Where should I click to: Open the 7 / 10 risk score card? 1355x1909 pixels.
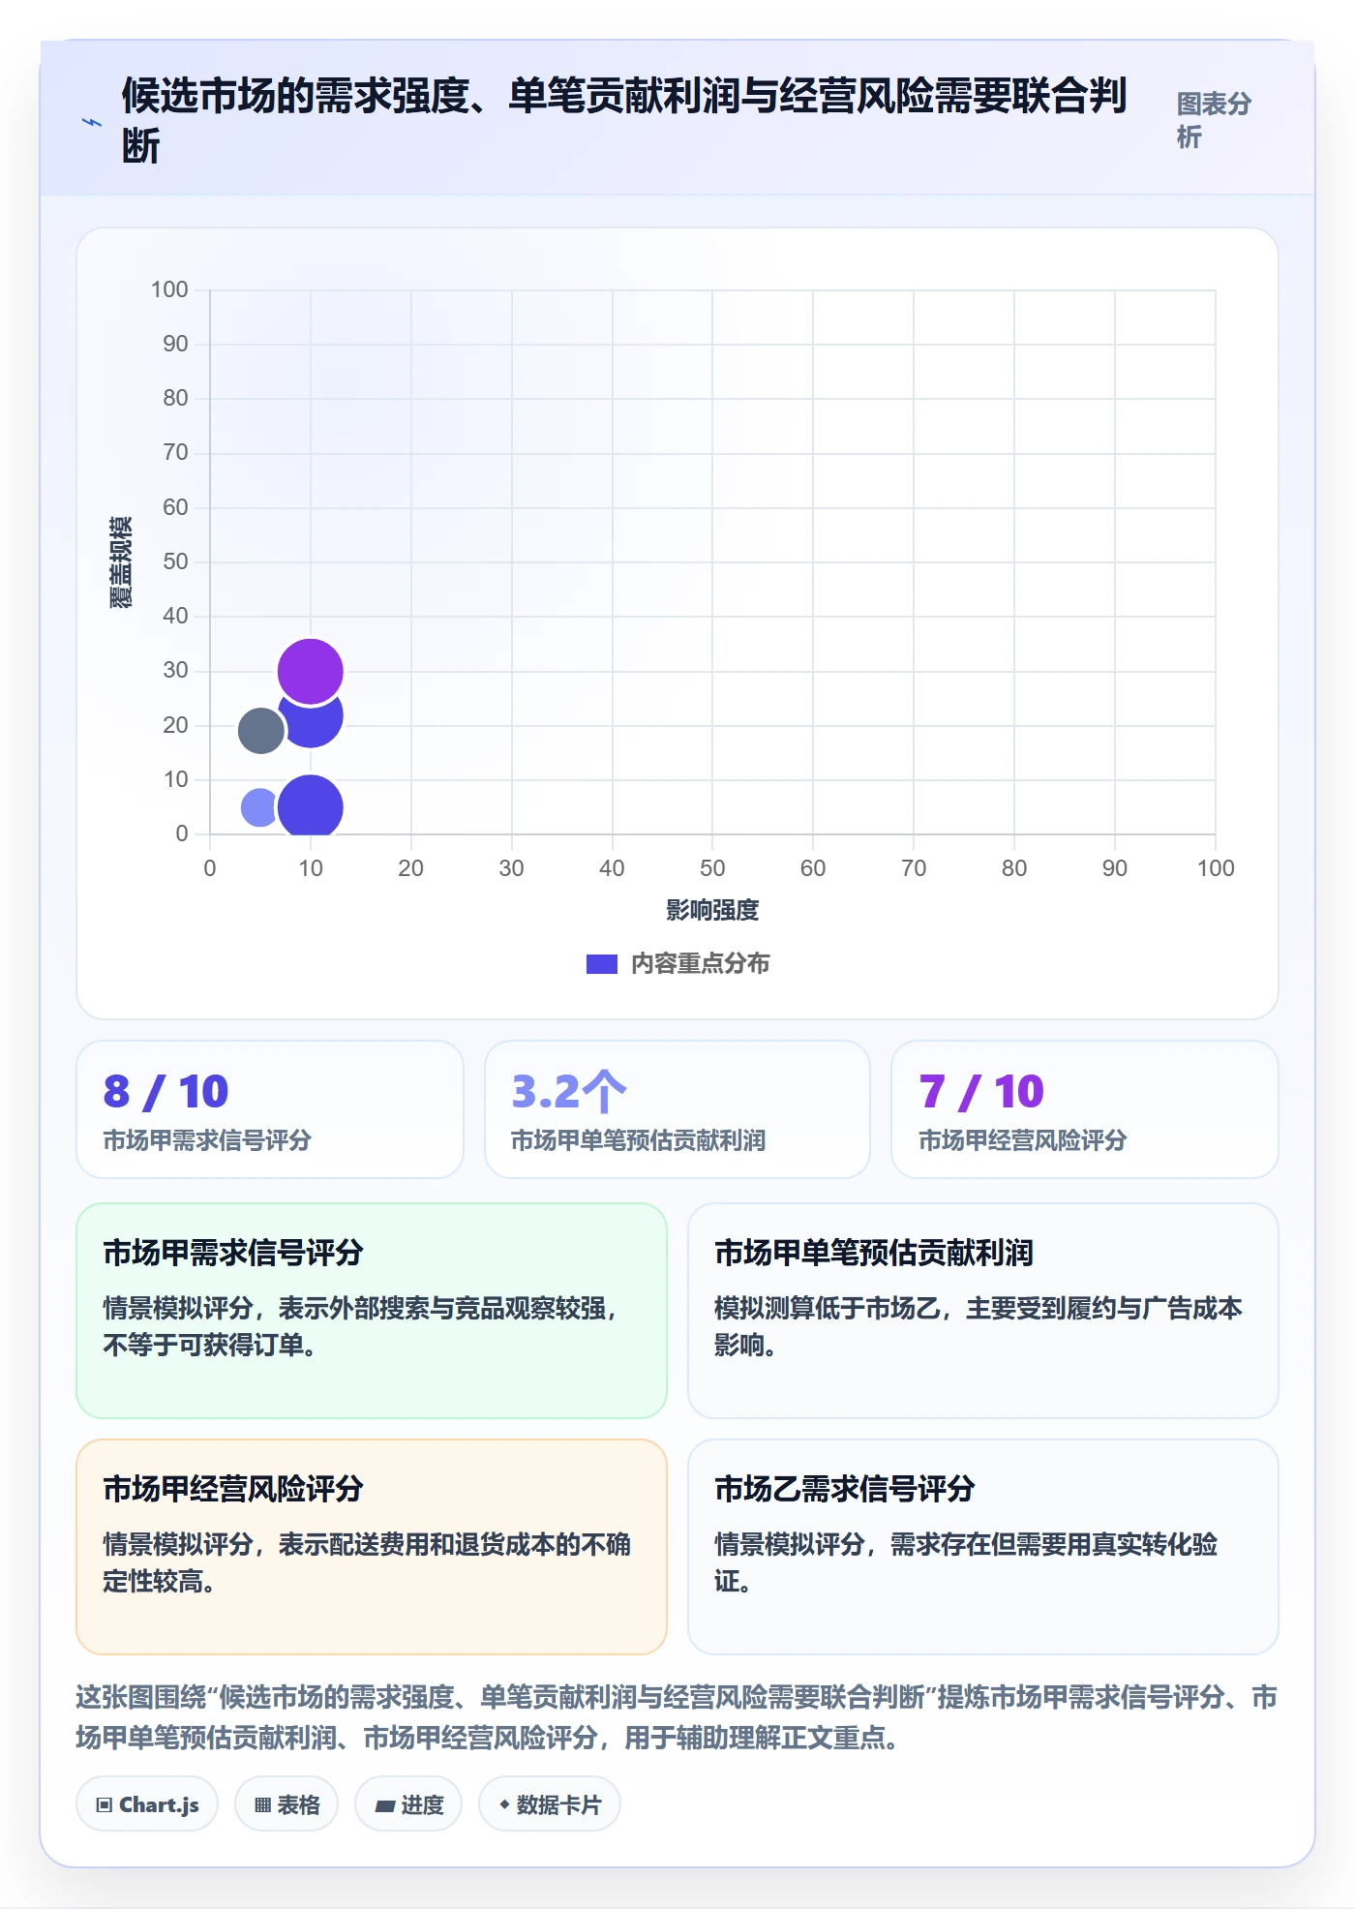(1085, 1109)
